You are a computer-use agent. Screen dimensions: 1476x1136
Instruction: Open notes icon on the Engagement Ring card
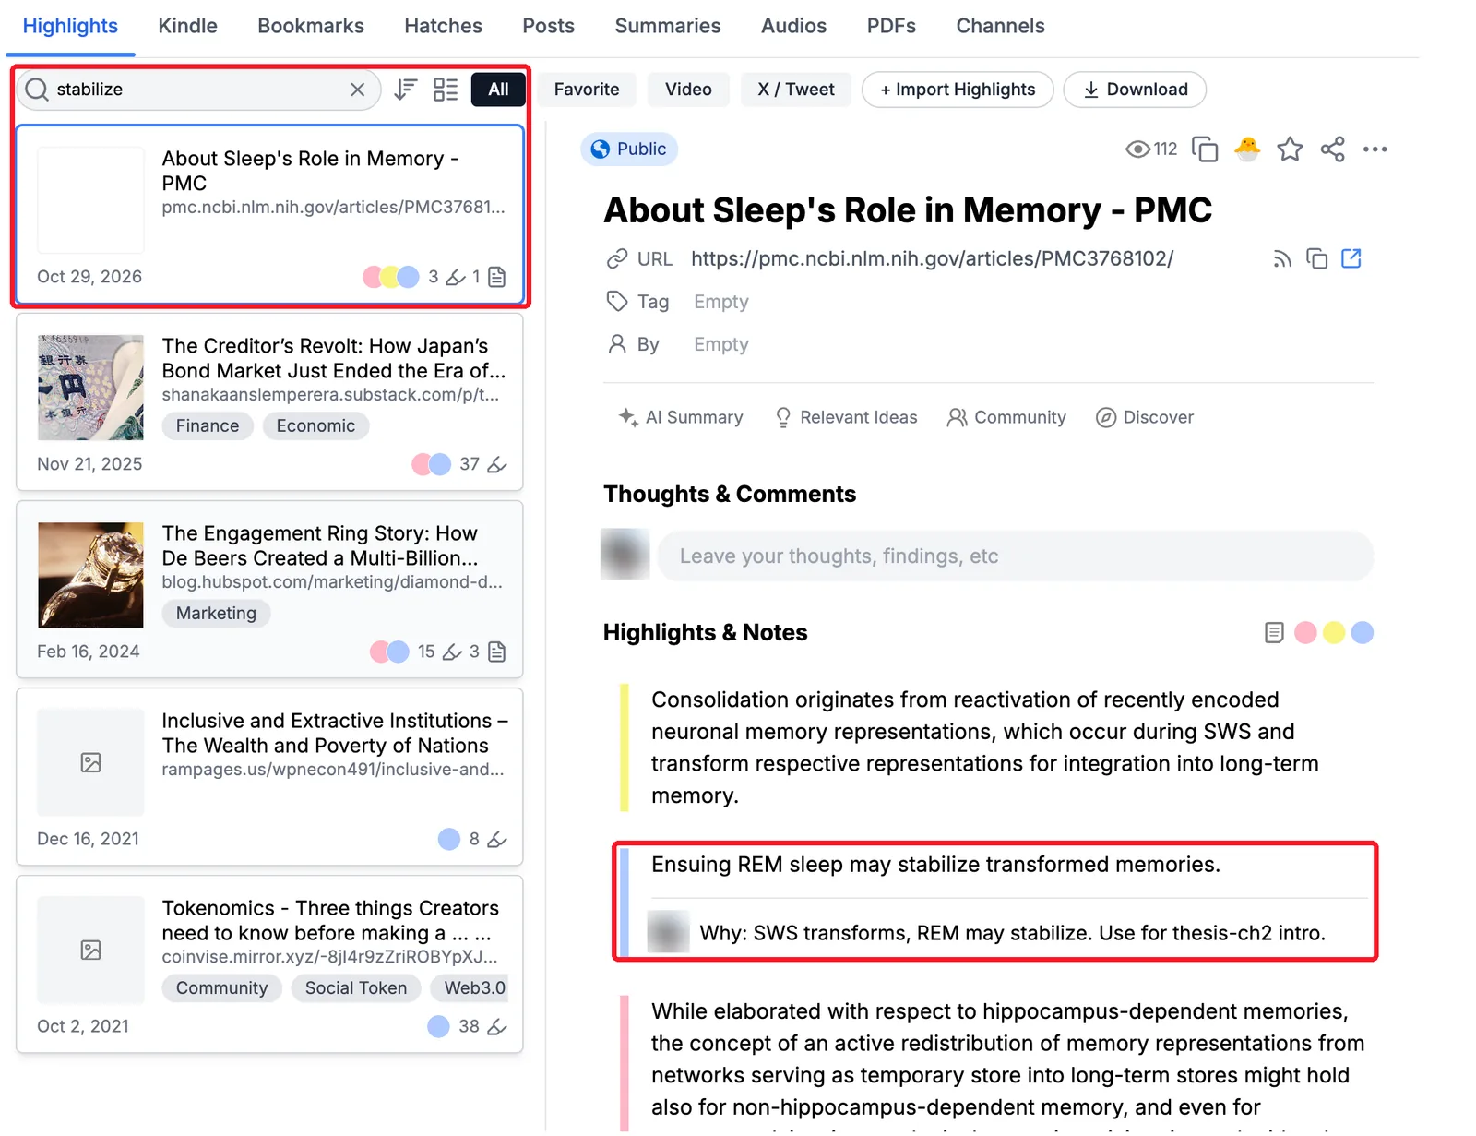tap(497, 652)
